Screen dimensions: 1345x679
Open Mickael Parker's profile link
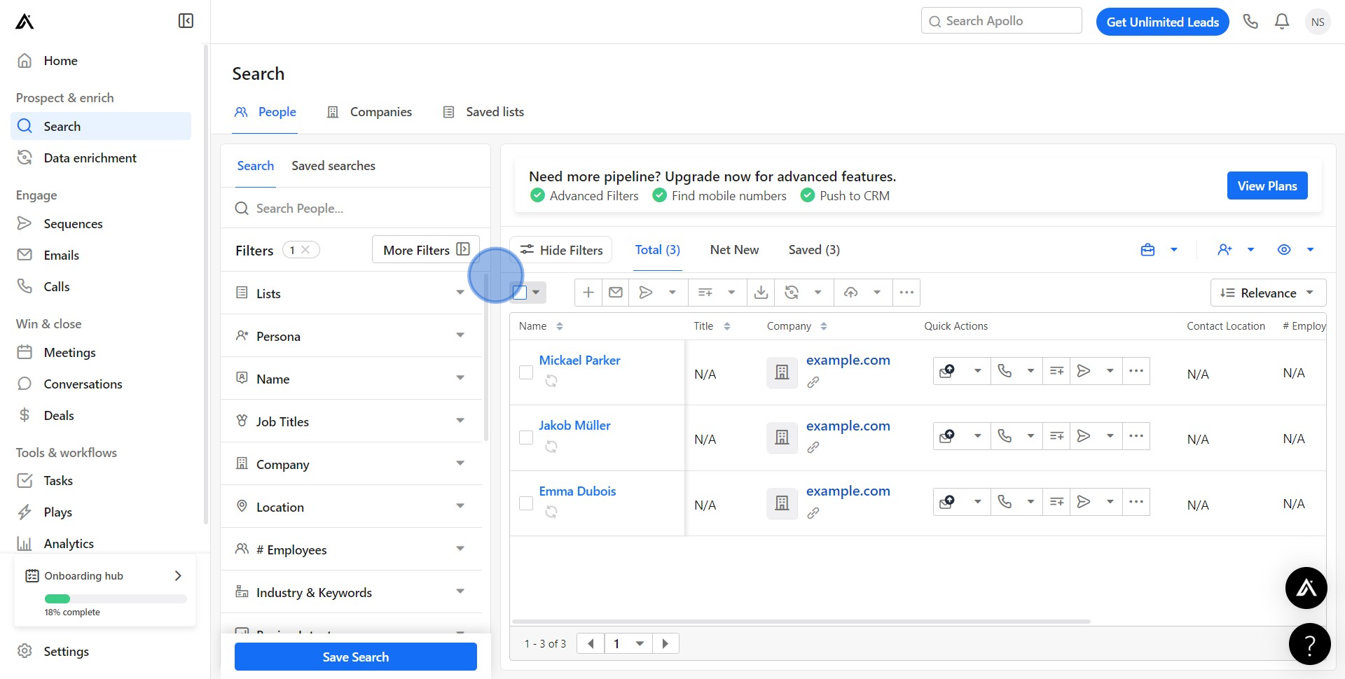[x=579, y=360]
